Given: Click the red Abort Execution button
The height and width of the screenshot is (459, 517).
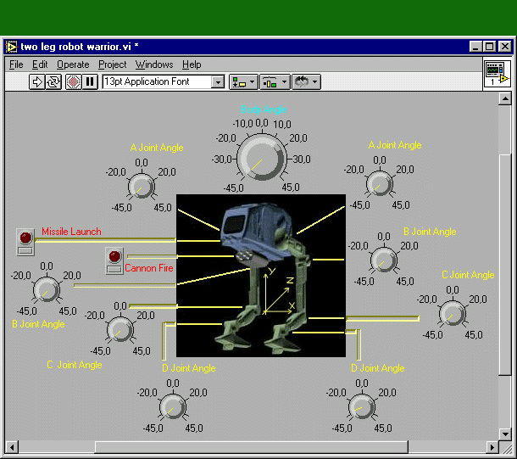Looking at the screenshot, I should (x=73, y=81).
